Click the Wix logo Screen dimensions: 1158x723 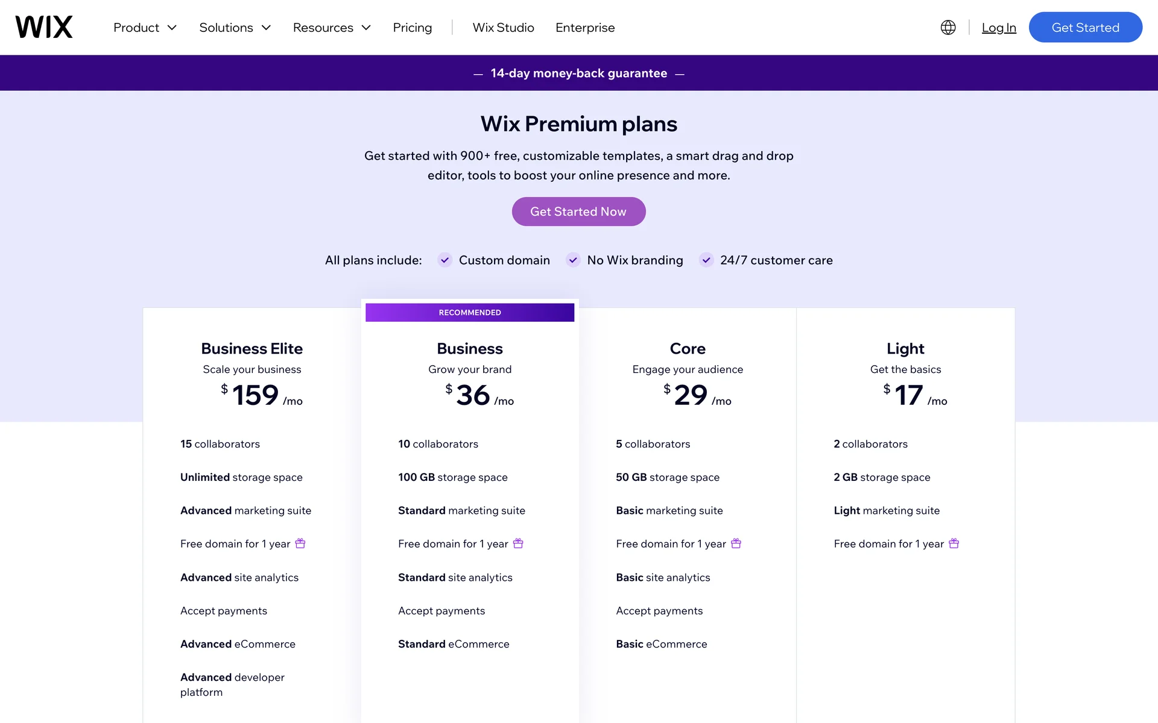(44, 27)
